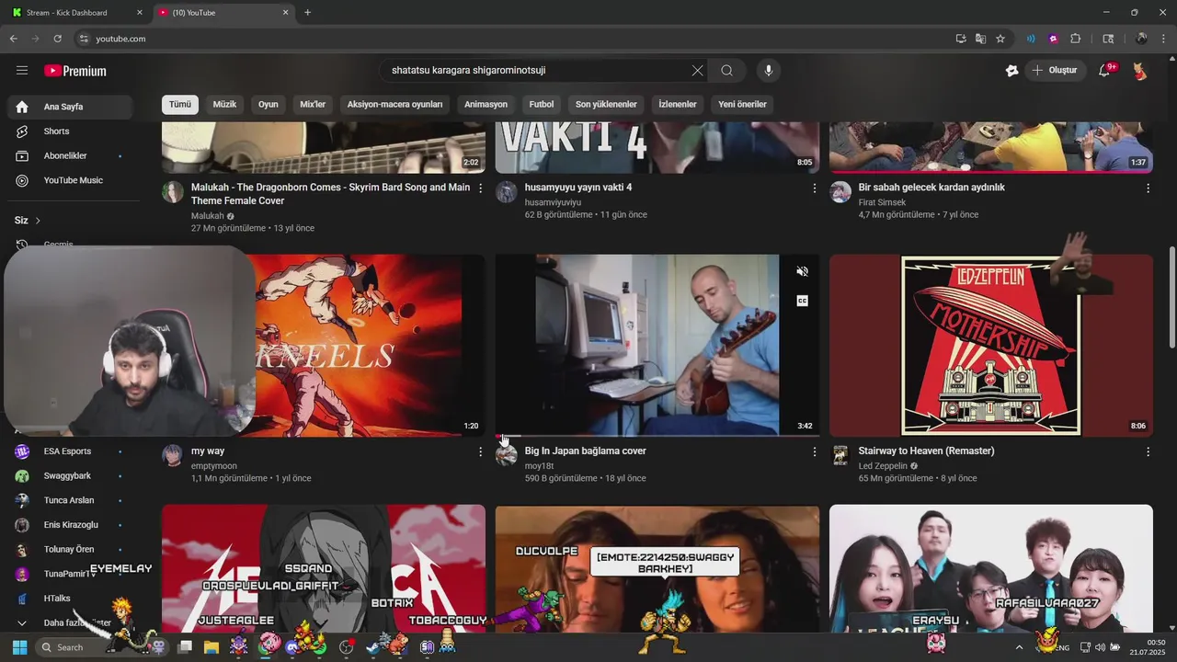Open the account avatar menu
The width and height of the screenshot is (1177, 662).
1140,70
